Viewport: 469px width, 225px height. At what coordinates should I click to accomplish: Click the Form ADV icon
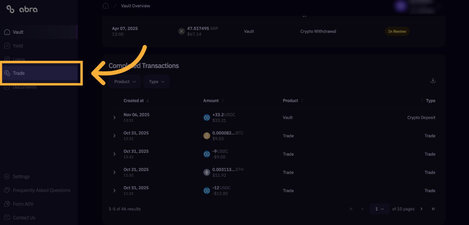coord(6,204)
